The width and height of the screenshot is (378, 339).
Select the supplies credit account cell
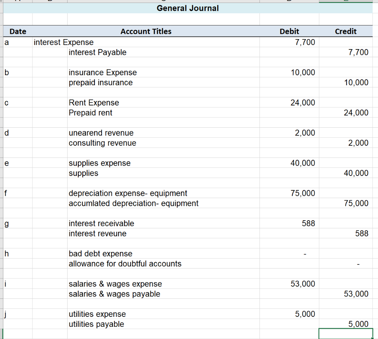pyautogui.click(x=164, y=173)
